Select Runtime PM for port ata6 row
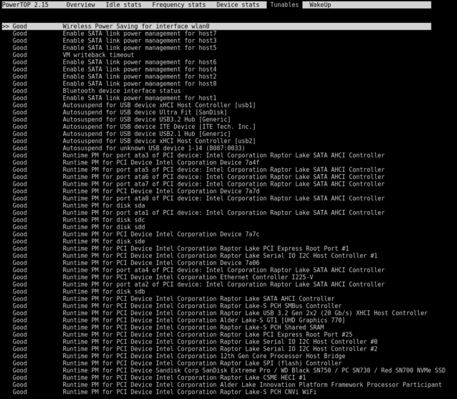Image resolution: width=457 pixels, height=399 pixels. pyautogui.click(x=199, y=177)
